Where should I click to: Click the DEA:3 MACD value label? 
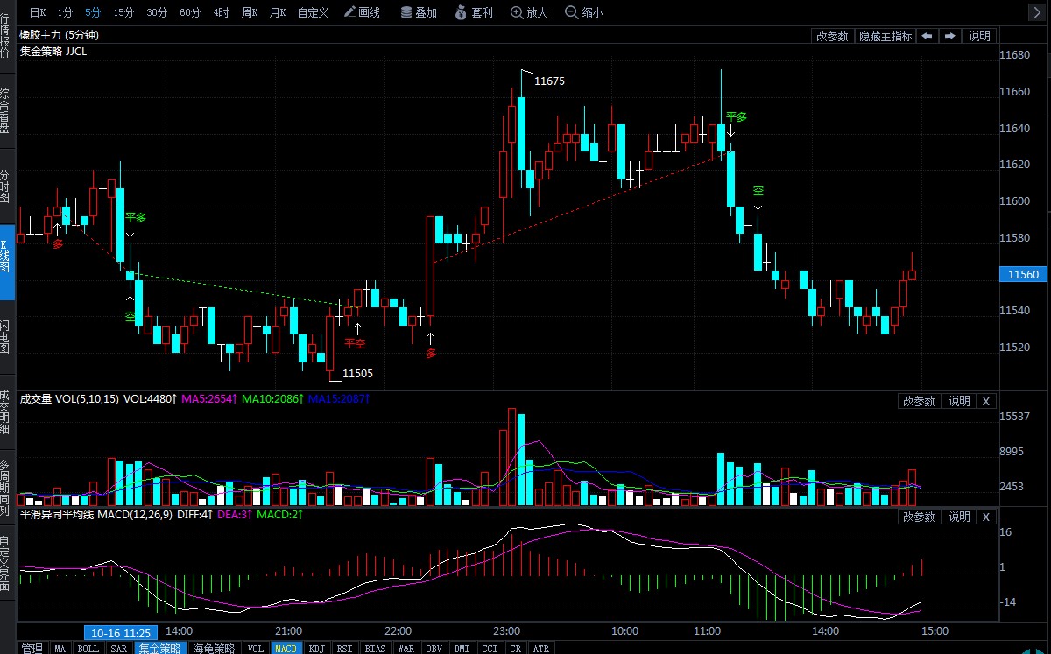click(x=234, y=515)
